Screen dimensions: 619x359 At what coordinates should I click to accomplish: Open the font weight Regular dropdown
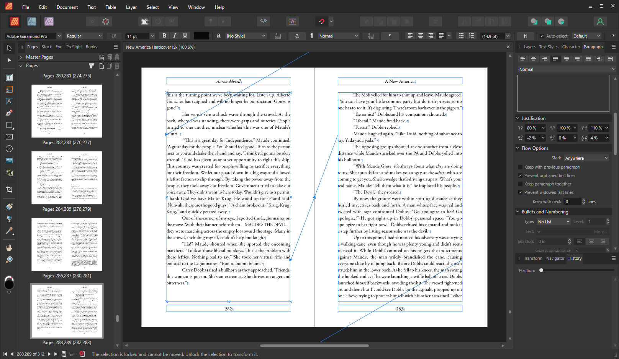[x=84, y=36]
